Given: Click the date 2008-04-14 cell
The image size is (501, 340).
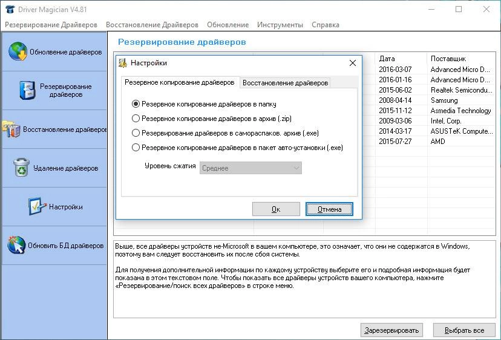Looking at the screenshot, I should [x=395, y=100].
